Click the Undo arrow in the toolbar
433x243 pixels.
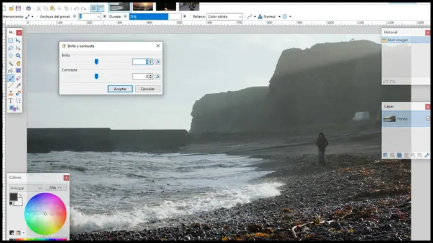76,9
